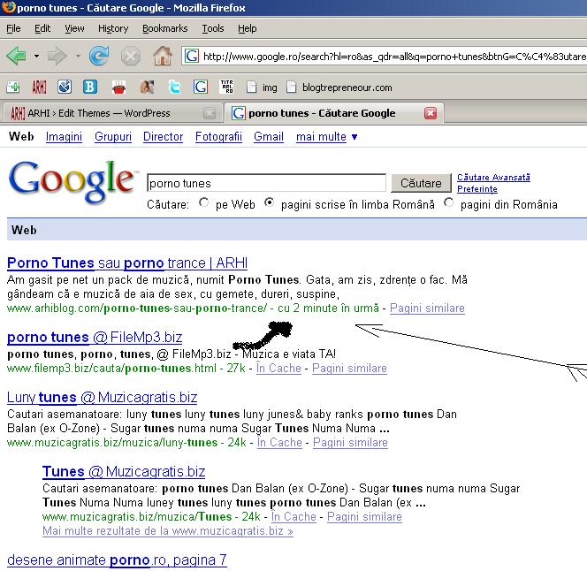The width and height of the screenshot is (587, 571).
Task: Open the Imagini link
Action: click(64, 137)
